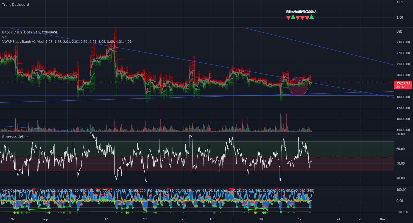This screenshot has width=413, height=223.
Task: Click the Vol indicator label
Action: pos(5,37)
